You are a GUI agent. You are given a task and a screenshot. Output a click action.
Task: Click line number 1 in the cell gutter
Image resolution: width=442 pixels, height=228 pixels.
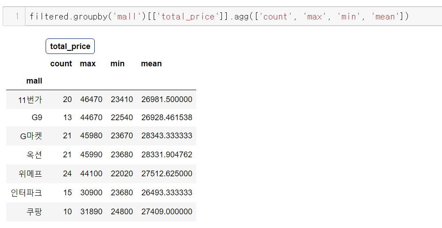click(x=17, y=17)
